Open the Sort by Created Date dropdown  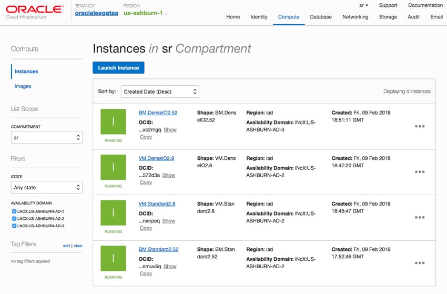(x=160, y=92)
